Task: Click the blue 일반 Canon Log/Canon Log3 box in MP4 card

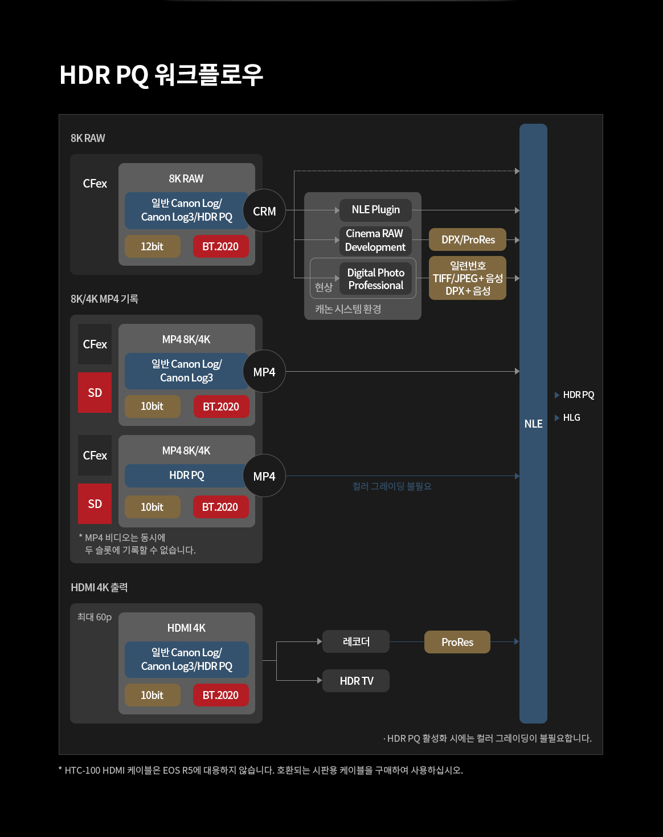Action: click(x=187, y=371)
